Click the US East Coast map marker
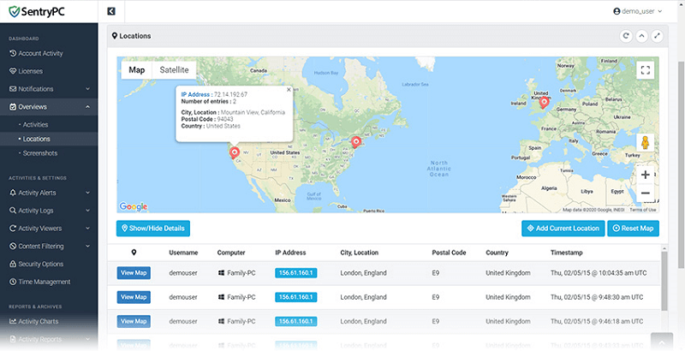Viewport: 685px width, 351px height. click(356, 142)
